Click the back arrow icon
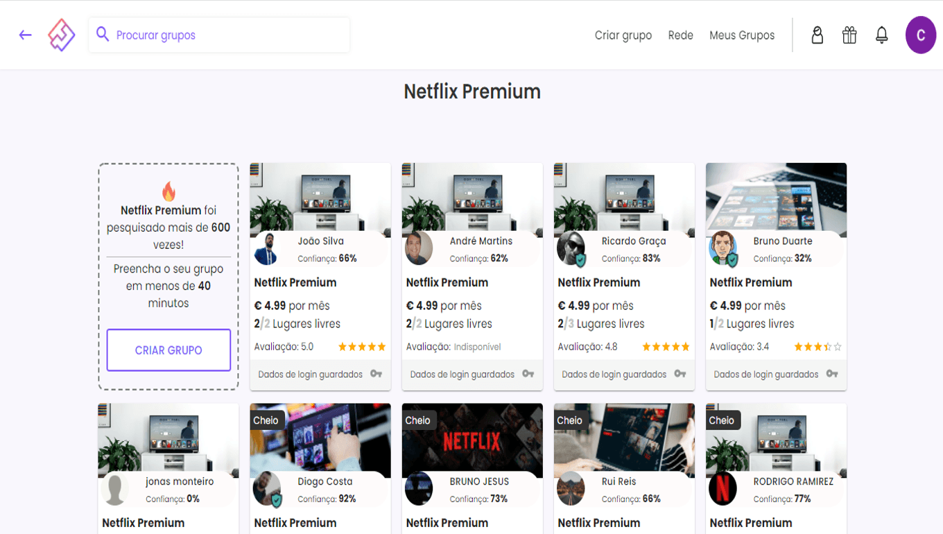Viewport: 943px width, 534px height. (26, 35)
